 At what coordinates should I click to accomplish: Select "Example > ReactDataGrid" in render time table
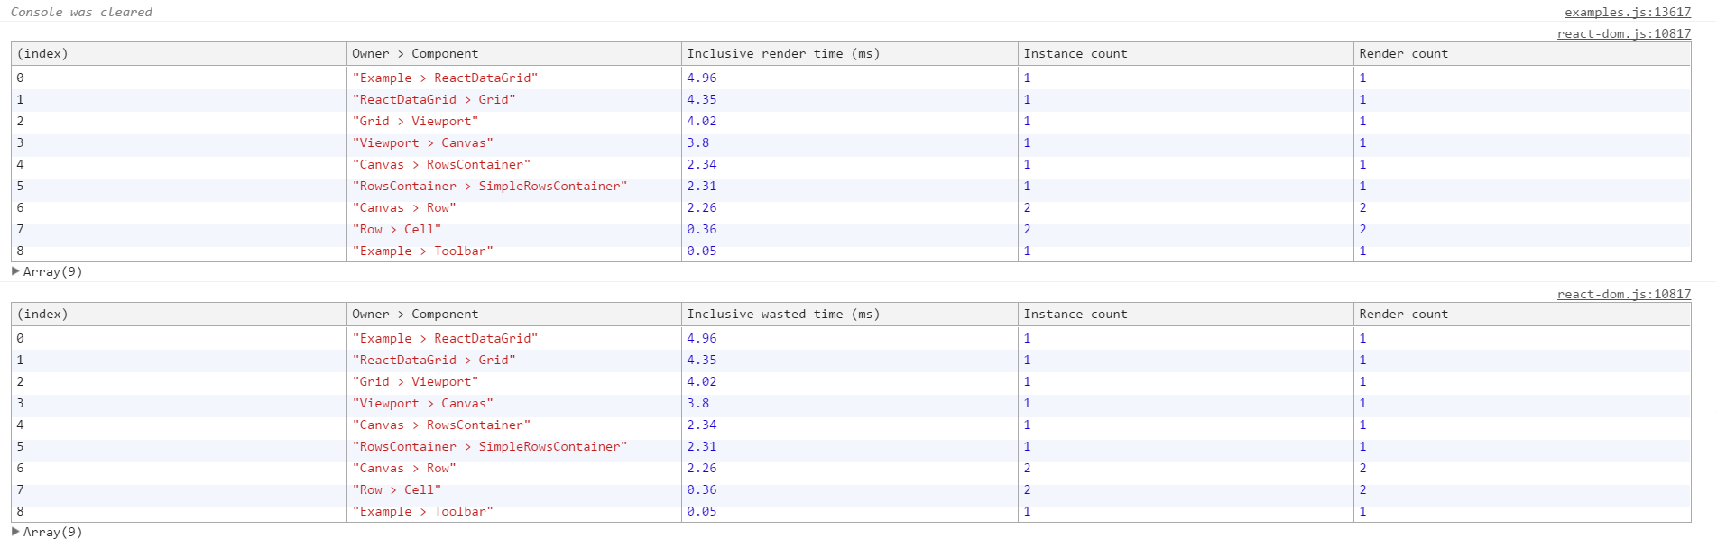(x=445, y=78)
